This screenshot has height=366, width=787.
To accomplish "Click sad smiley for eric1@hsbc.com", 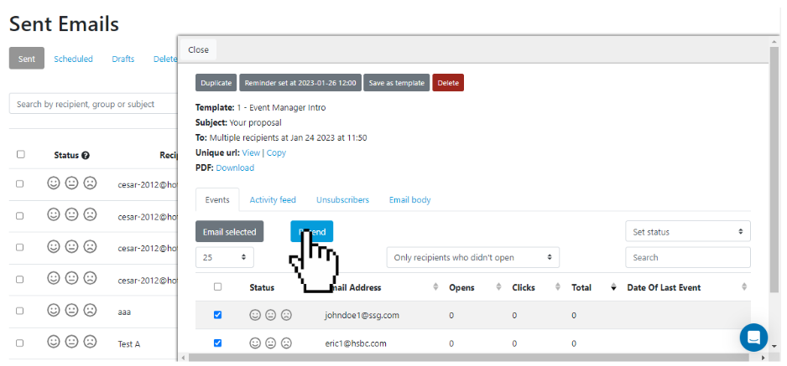I will click(286, 343).
